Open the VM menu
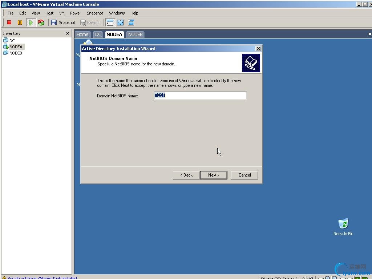This screenshot has height=279, width=372. tap(62, 13)
